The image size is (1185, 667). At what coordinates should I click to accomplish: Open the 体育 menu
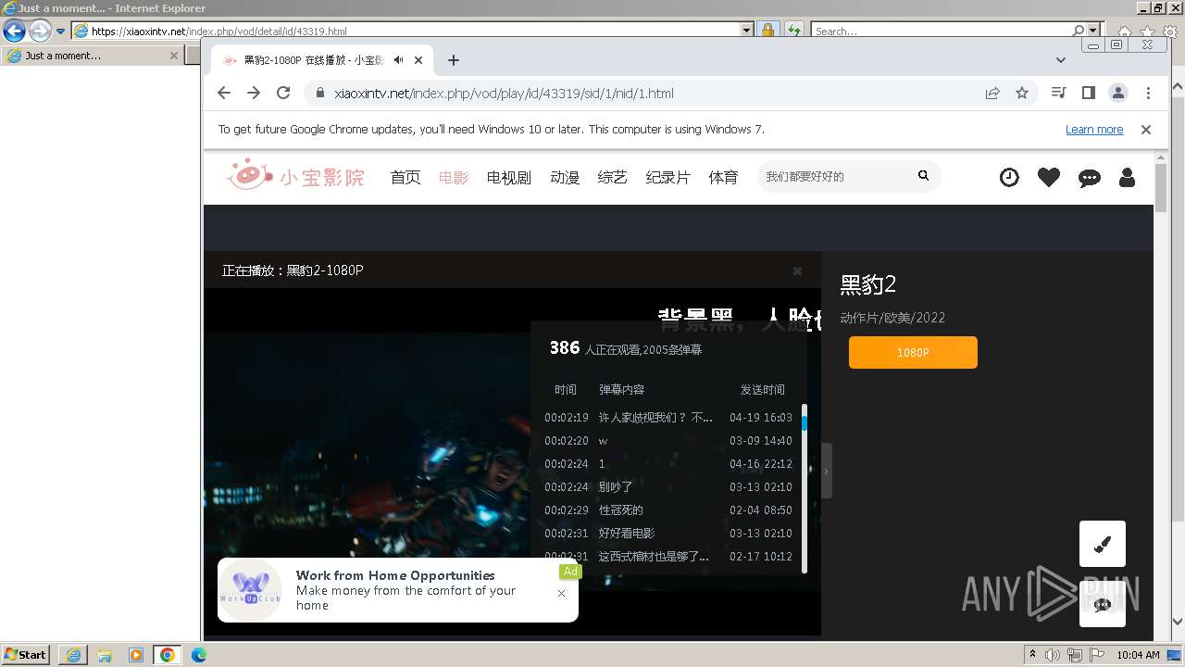coord(724,177)
